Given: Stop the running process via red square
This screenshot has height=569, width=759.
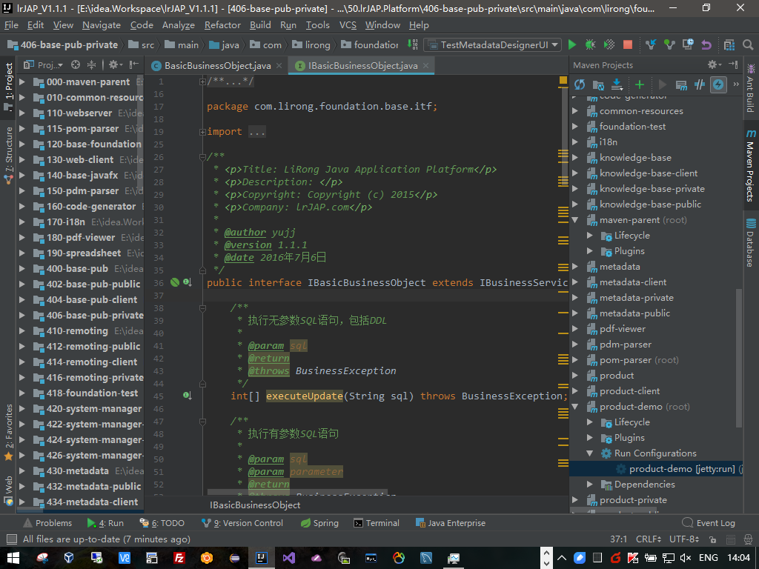Looking at the screenshot, I should coord(628,45).
